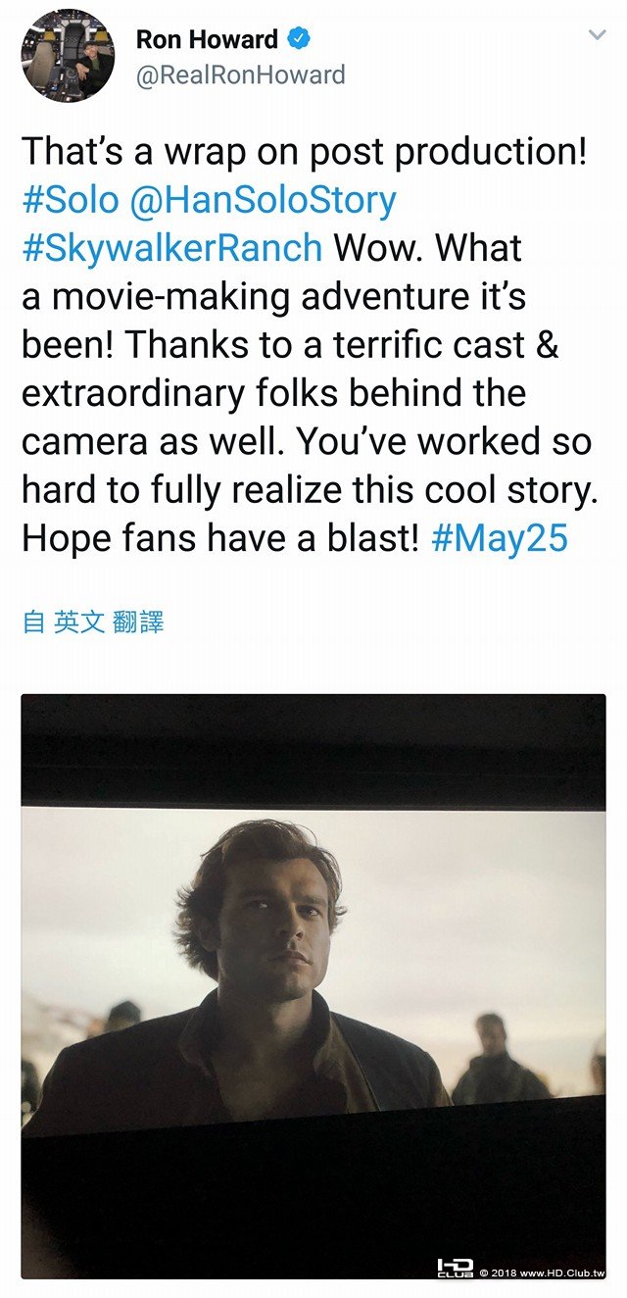627x1298 pixels.
Task: Click the "That's a wrap" opening line
Action: (304, 152)
